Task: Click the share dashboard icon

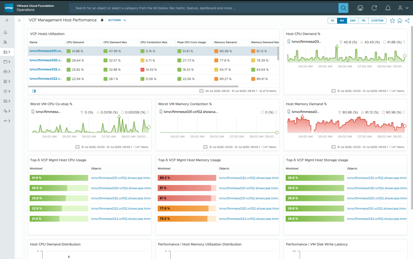Action: point(407,21)
